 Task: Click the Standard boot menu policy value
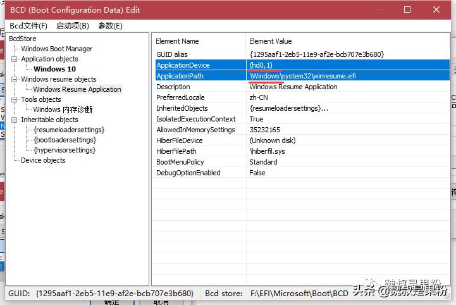(x=263, y=162)
